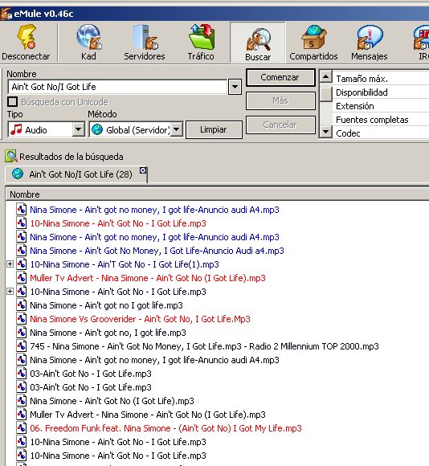The image size is (429, 466).
Task: Click file icon of Muller Tv Advert red row
Action: tap(21, 277)
